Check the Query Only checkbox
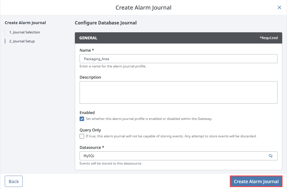 [82, 136]
